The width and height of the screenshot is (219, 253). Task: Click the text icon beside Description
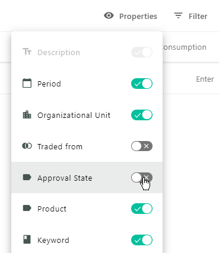pos(27,52)
